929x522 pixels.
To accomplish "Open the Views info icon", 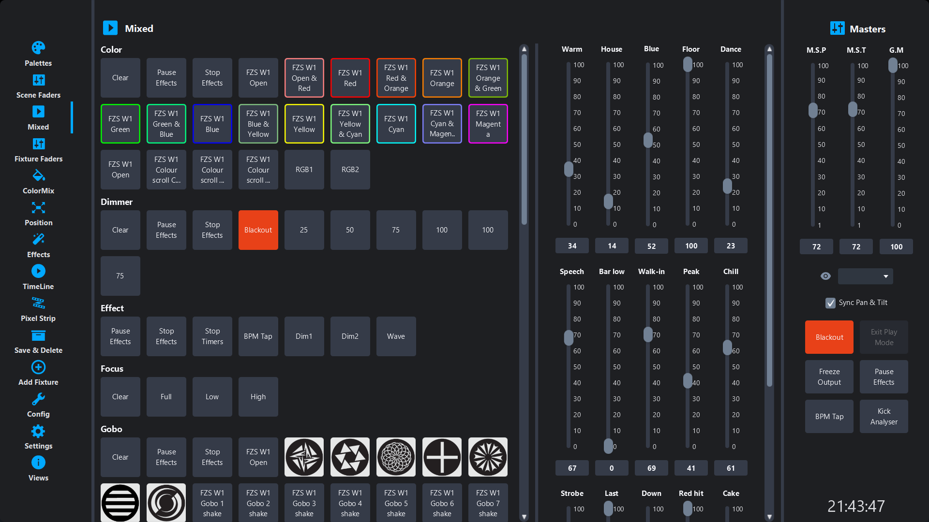I will click(38, 463).
